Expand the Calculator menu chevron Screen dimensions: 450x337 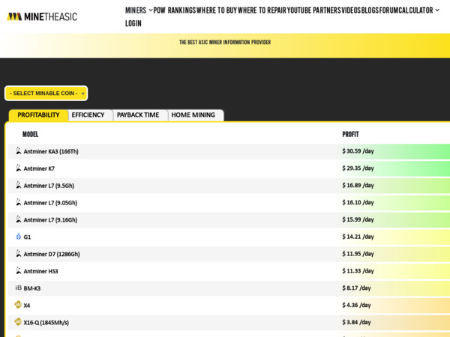[437, 10]
